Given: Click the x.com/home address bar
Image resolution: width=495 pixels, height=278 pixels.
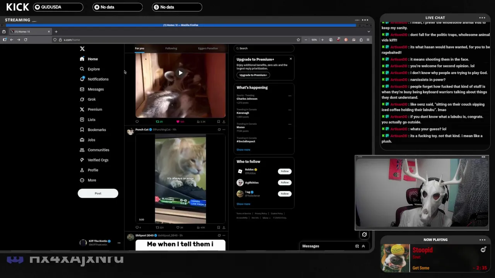Looking at the screenshot, I should coord(176,40).
